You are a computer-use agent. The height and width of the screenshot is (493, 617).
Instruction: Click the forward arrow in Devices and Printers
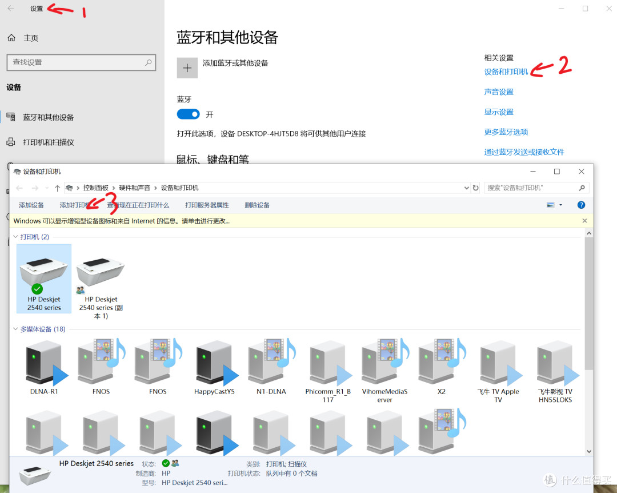[35, 188]
